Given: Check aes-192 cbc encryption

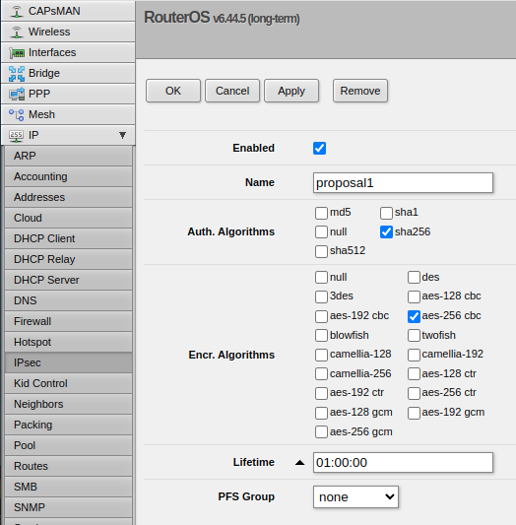Looking at the screenshot, I should [x=321, y=316].
